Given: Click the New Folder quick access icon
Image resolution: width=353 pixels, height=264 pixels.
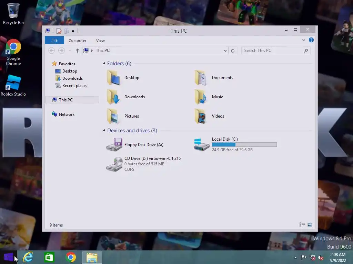Looking at the screenshot, I should pos(67,31).
